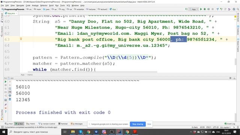Open the Find tool window tab
Image resolution: width=240 pixels, height=135 pixels.
coord(9,124)
